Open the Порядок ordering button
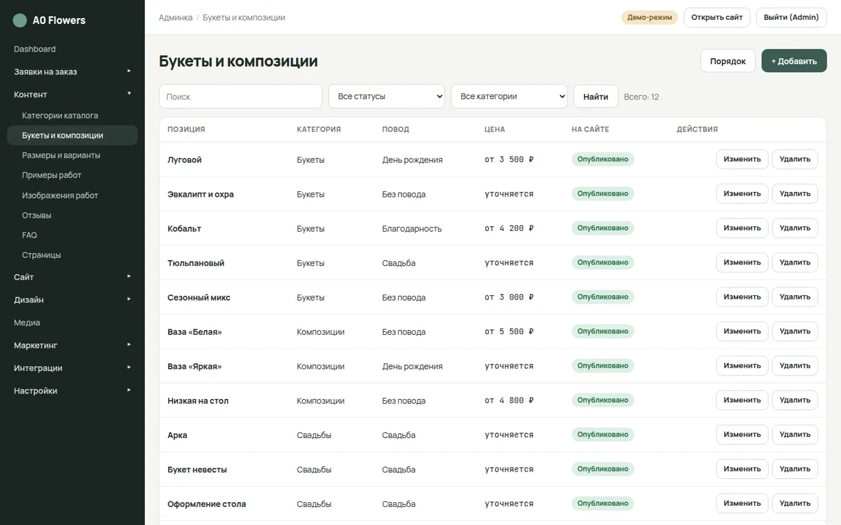This screenshot has height=525, width=841. coord(728,61)
